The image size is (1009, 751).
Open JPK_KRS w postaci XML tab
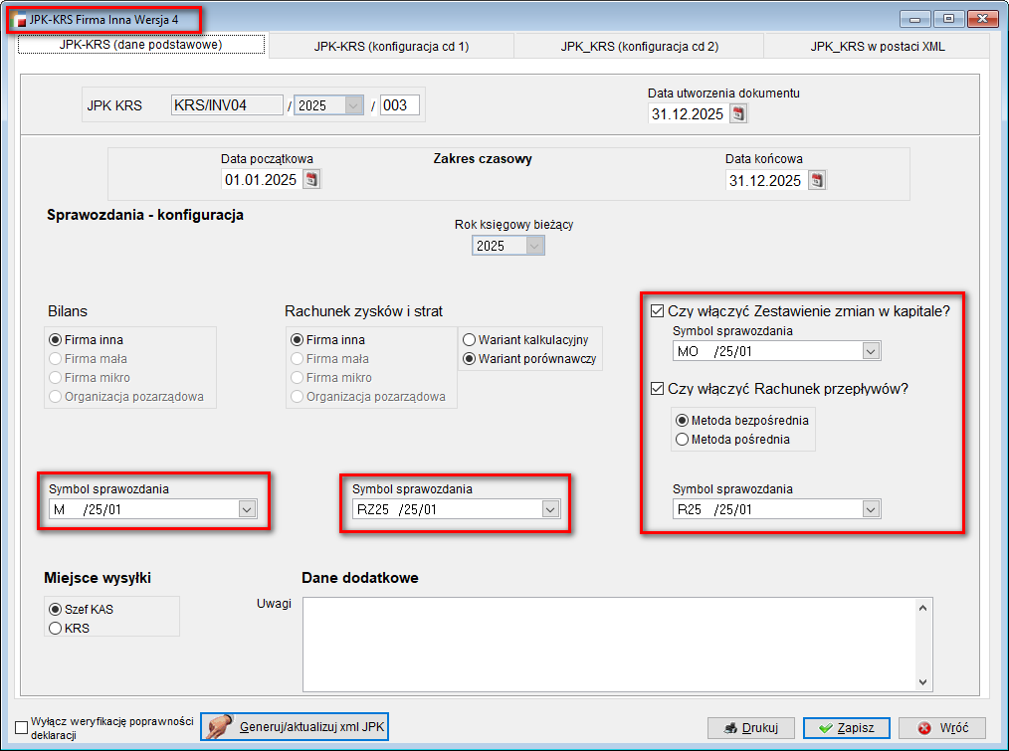[x=876, y=46]
